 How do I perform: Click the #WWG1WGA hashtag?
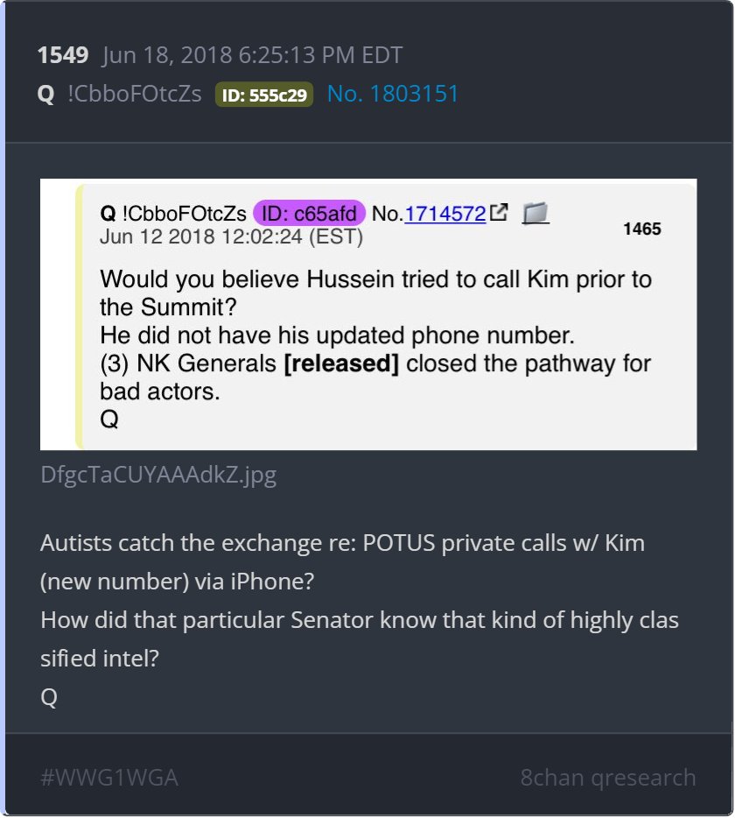click(x=109, y=778)
